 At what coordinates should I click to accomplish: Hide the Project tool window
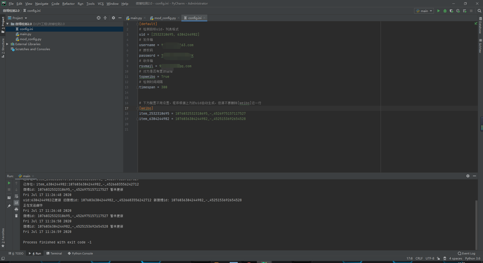120,18
